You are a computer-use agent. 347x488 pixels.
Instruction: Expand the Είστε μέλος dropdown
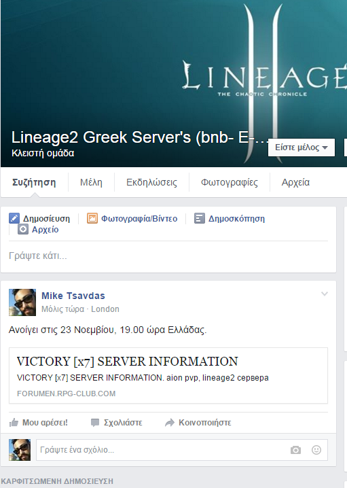click(x=302, y=147)
